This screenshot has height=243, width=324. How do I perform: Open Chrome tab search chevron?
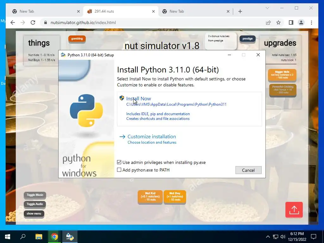[x=267, y=8]
